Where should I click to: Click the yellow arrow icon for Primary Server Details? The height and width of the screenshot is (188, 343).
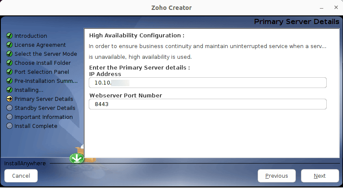pyautogui.click(x=9, y=99)
